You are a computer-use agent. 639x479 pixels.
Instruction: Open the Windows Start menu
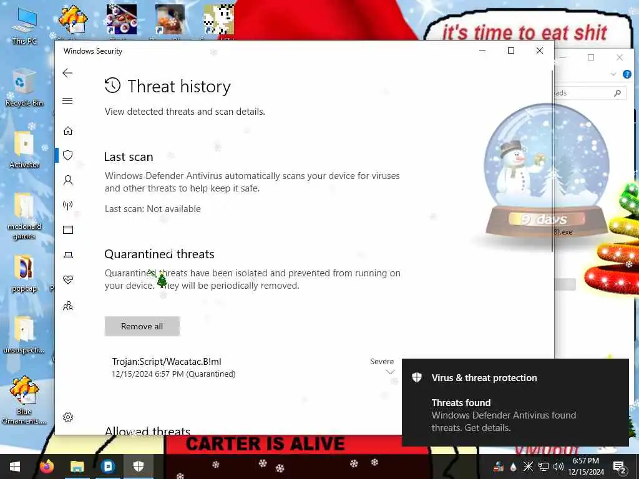(x=15, y=466)
